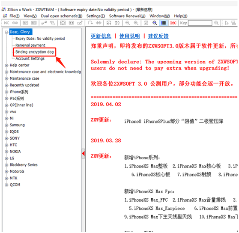Open the Window(W) menu
The height and width of the screenshot is (233, 239).
[160, 16]
